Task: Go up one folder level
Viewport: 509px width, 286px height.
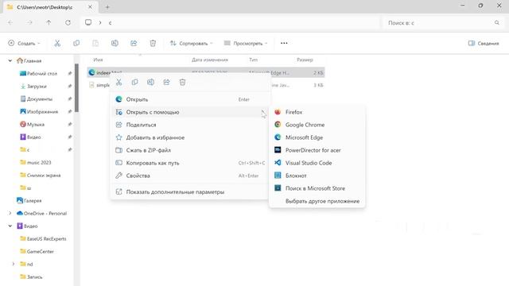Action: 49,23
